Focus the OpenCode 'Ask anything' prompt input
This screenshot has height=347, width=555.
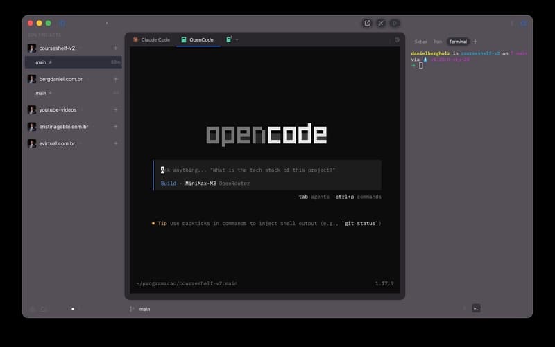267,170
